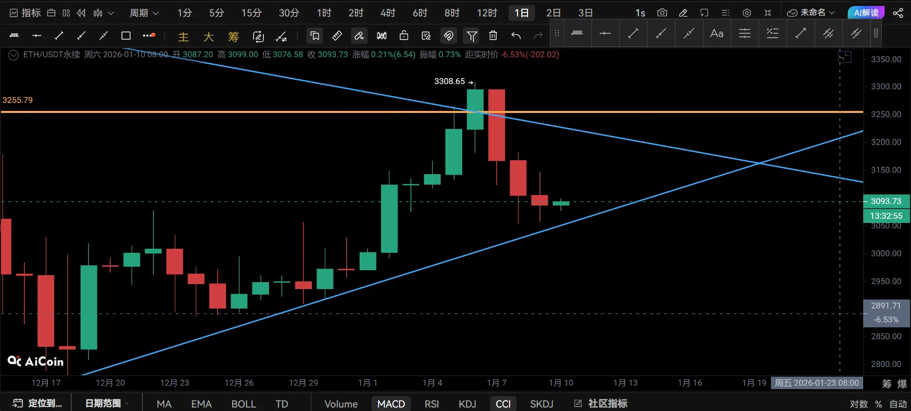Expand the 周期 period dropdown

pos(144,13)
